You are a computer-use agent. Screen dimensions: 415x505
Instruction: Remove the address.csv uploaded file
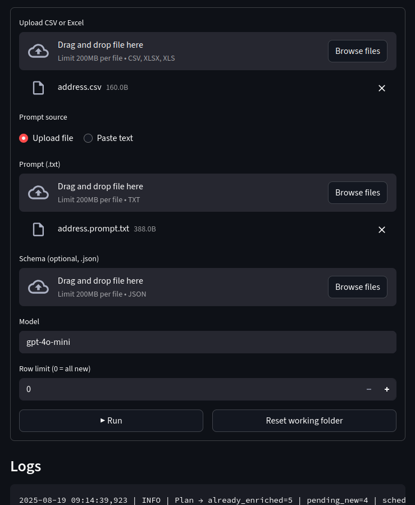tap(382, 88)
